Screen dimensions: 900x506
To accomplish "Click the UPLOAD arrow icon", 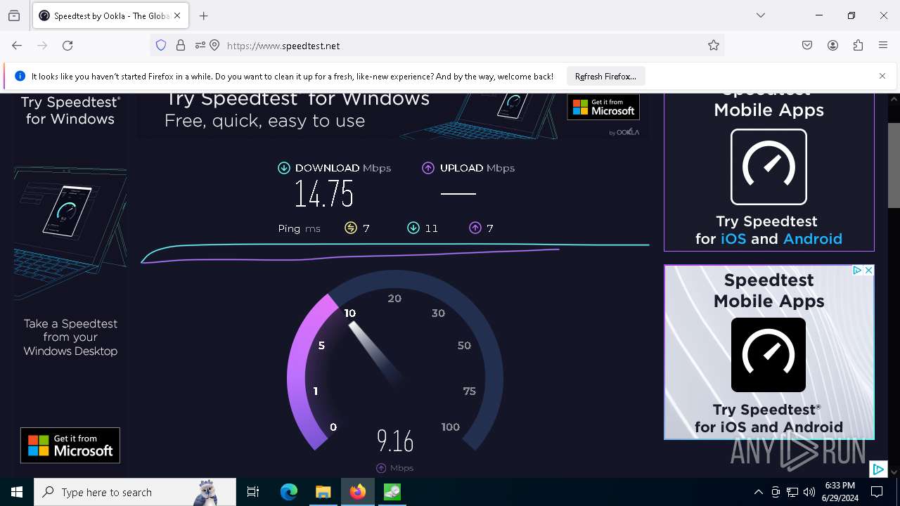I will 428,168.
